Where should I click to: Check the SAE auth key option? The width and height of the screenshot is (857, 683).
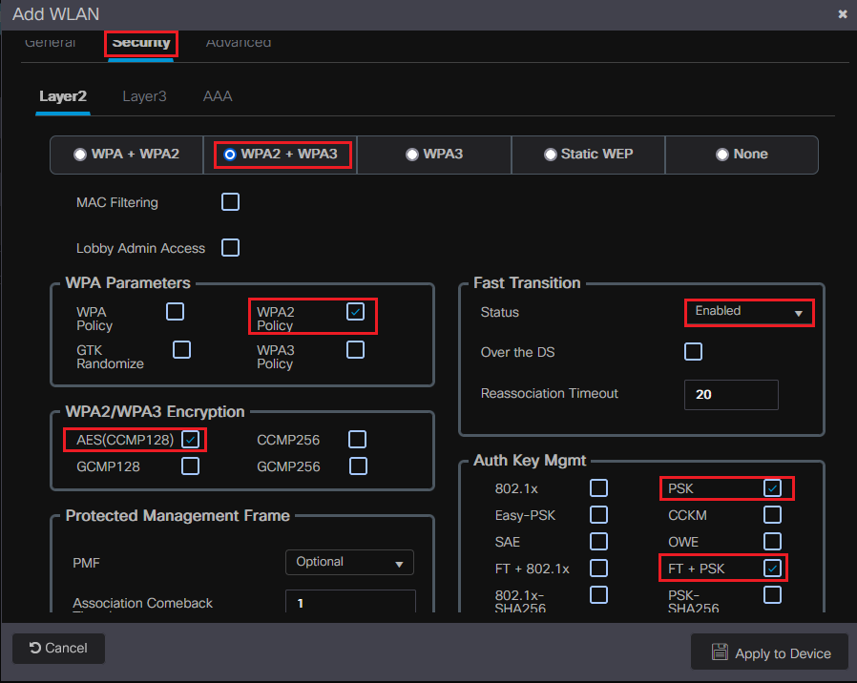(598, 542)
